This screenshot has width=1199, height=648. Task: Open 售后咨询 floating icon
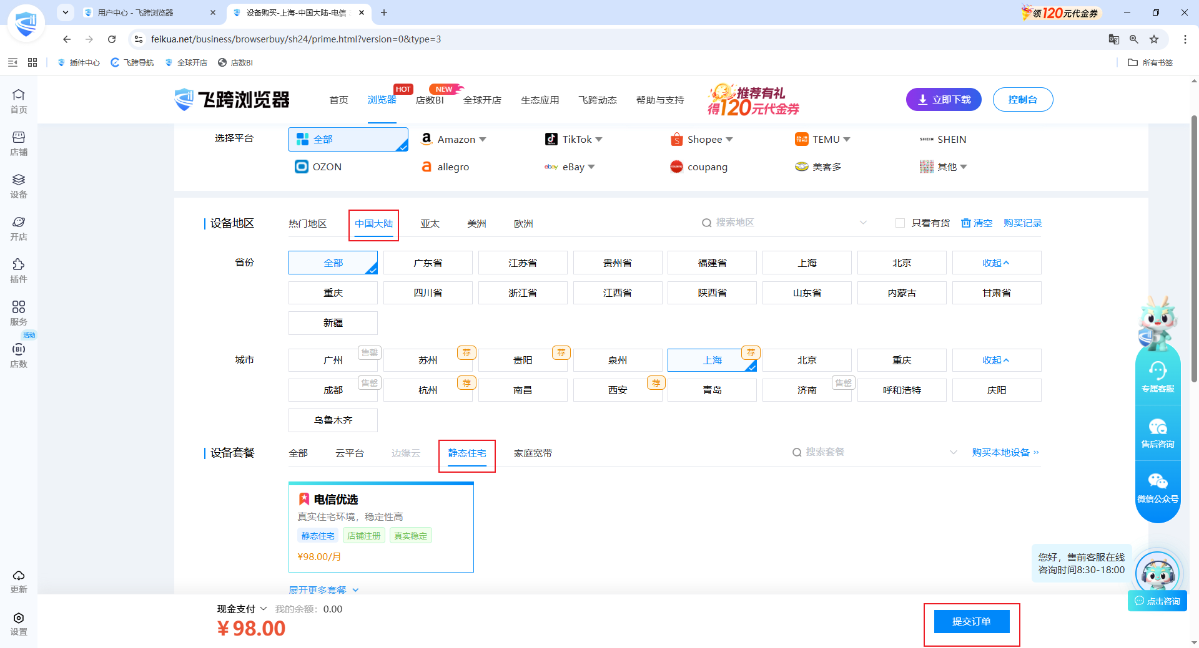click(1158, 433)
